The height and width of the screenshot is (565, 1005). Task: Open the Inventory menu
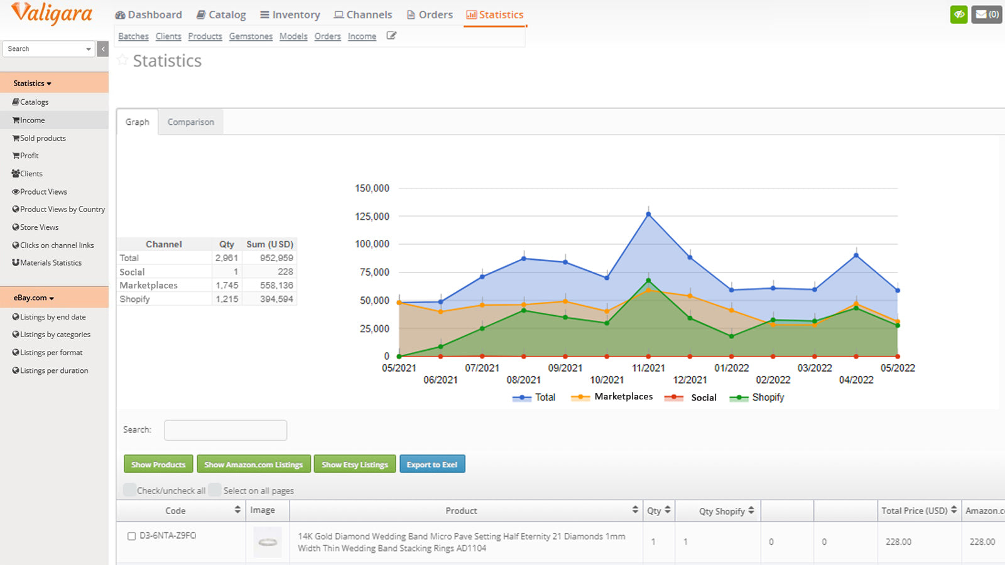click(290, 14)
